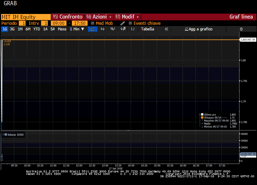Click the pencil annotation icon

[x=123, y=23]
